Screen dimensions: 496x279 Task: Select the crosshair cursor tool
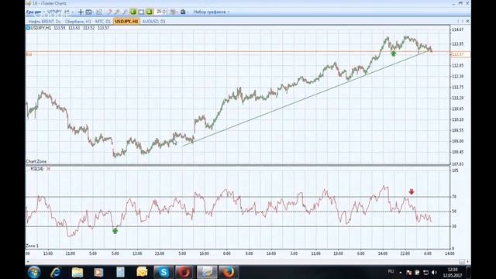pos(81,12)
